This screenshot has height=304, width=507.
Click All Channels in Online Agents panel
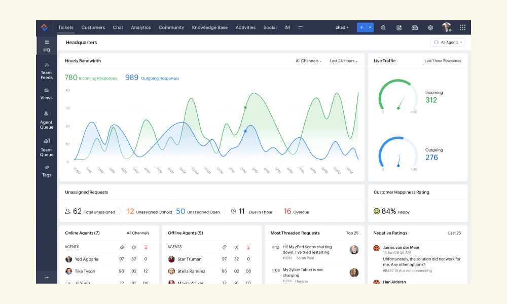(138, 233)
